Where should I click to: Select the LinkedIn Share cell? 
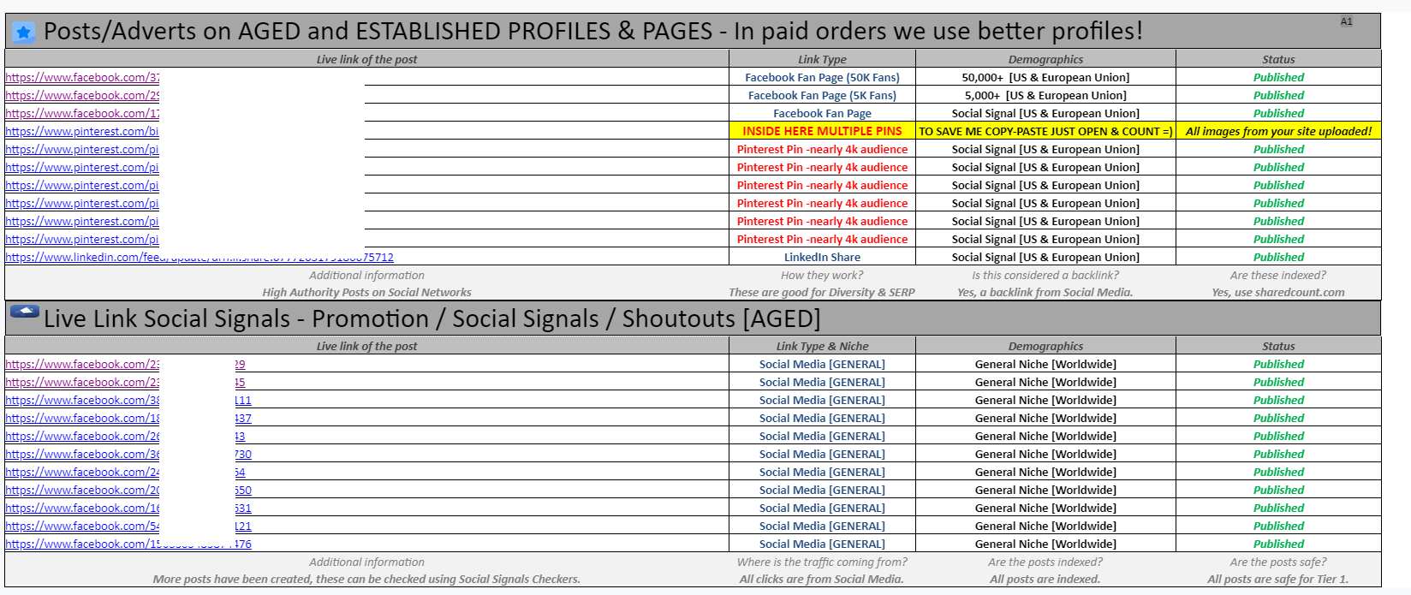822,257
